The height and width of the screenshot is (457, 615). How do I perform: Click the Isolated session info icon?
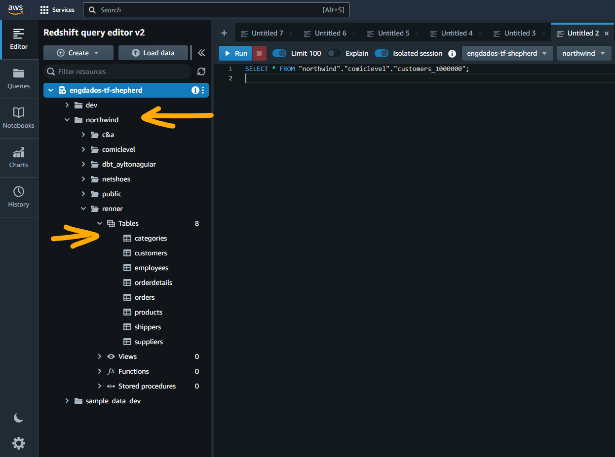[452, 53]
